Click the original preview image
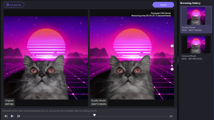Viewport: 214px width, 120px height. (x=46, y=58)
